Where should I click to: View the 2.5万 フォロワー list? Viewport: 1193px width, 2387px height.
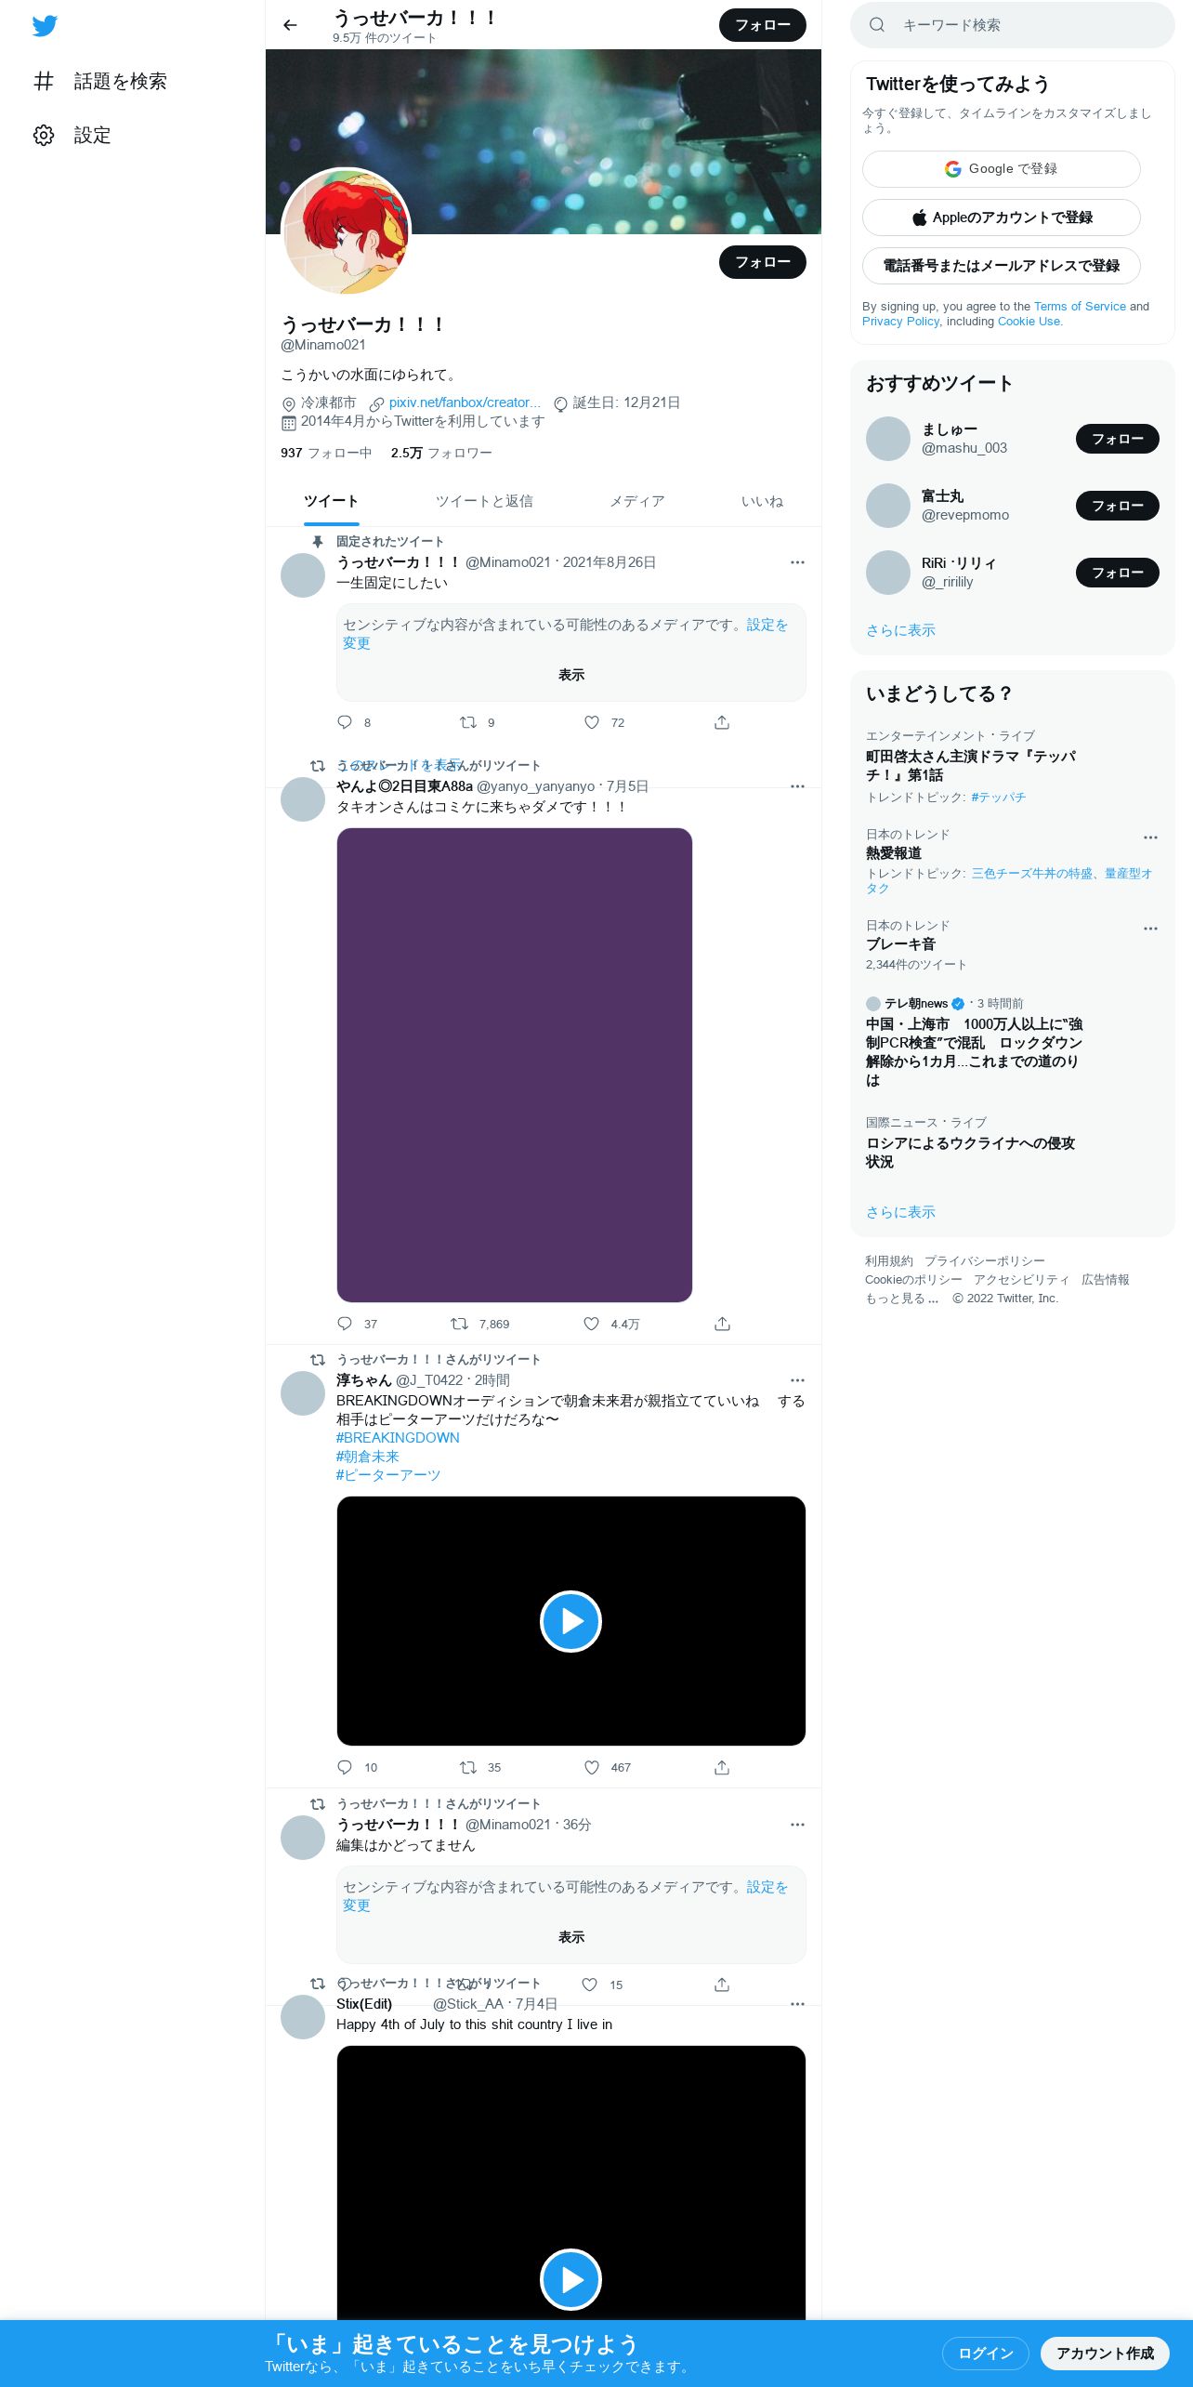(441, 453)
